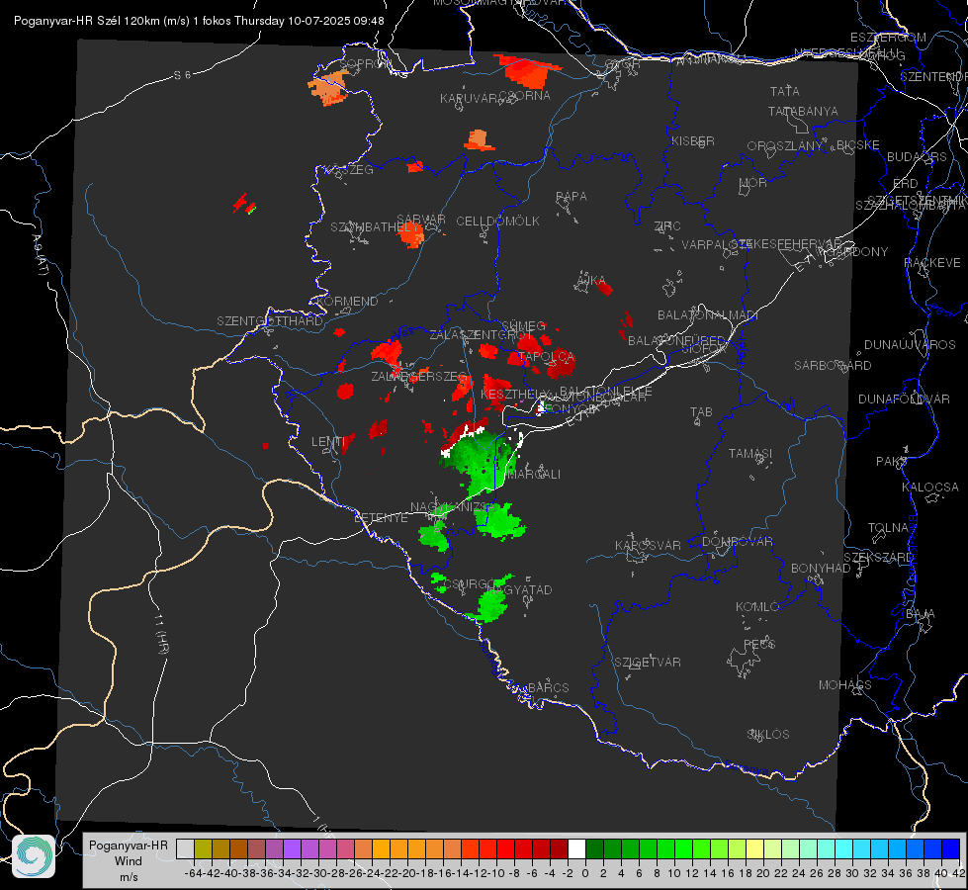This screenshot has height=890, width=968.
Task: Select the PAPA city label
Action: (572, 197)
